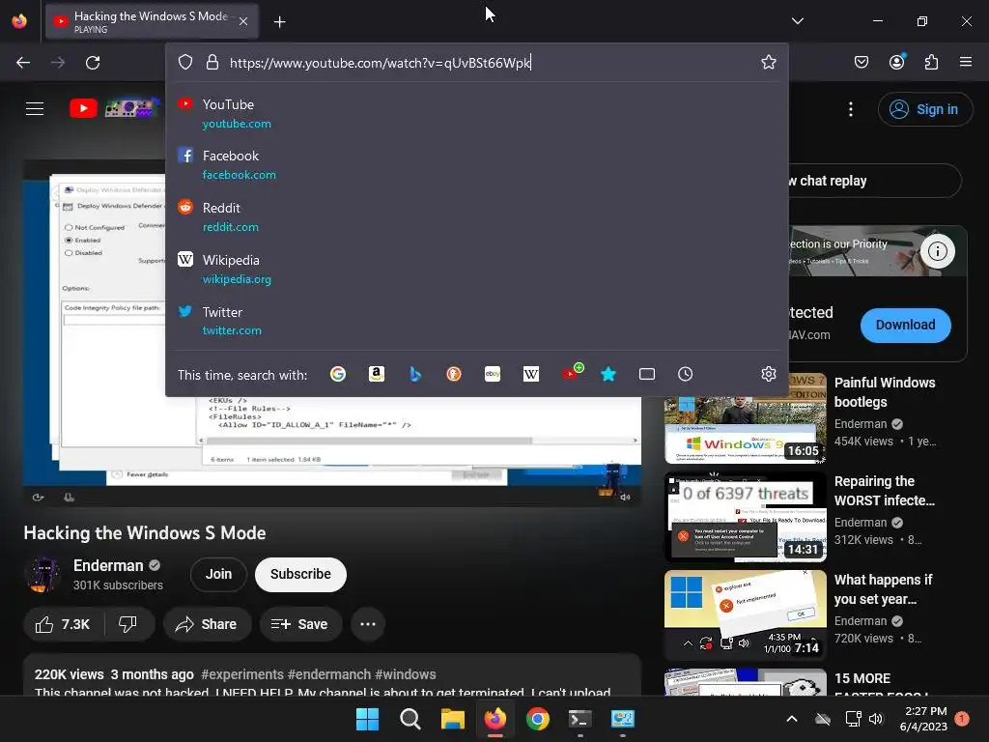Search with Wikipedia one-off icon
This screenshot has height=742, width=989.
click(531, 374)
